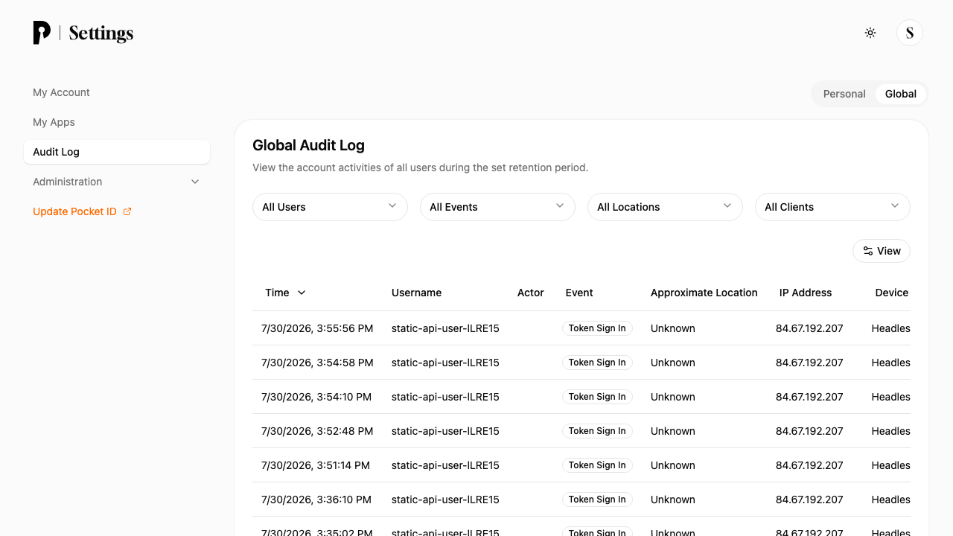Click Unknown location in 3:54:58 PM row
The height and width of the screenshot is (536, 953).
pos(673,363)
